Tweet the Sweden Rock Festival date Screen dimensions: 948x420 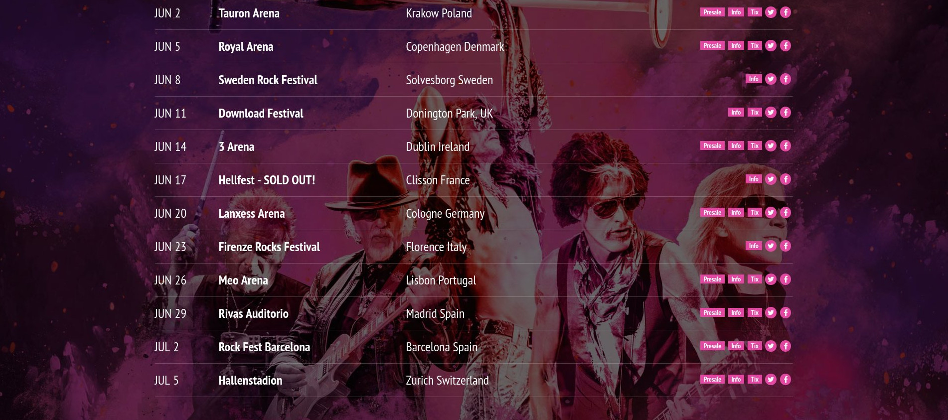[771, 79]
